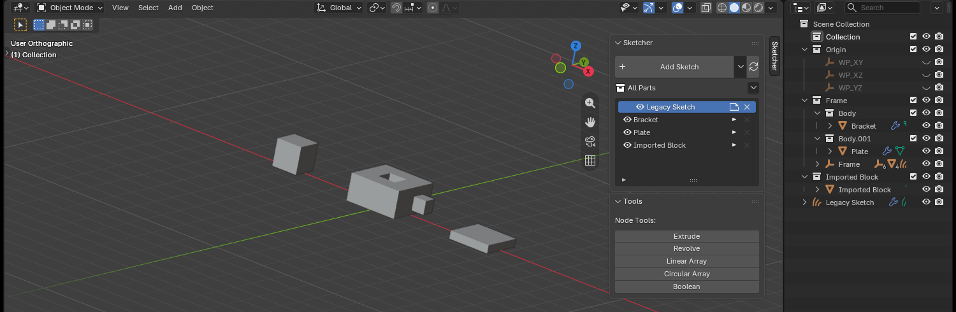Click the X axis on the navigation gizmo
Image resolution: width=956 pixels, height=312 pixels.
589,71
